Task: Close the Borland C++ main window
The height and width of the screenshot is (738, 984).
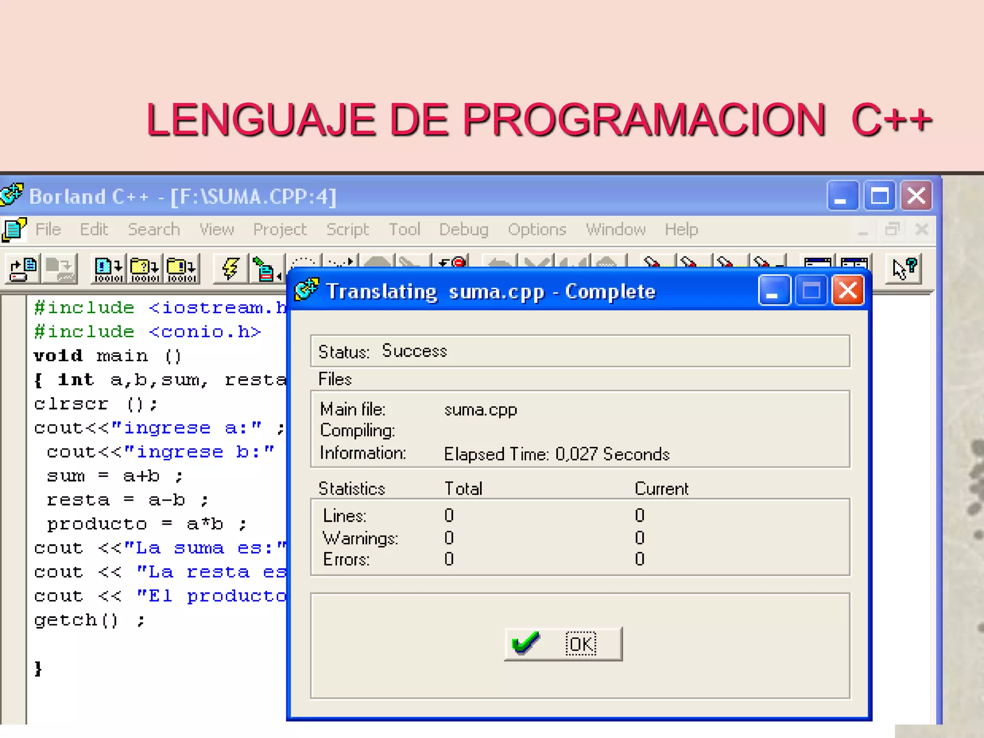Action: click(916, 196)
